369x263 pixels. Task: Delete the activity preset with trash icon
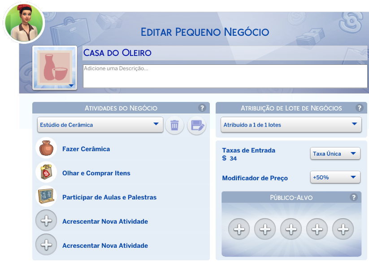[174, 125]
